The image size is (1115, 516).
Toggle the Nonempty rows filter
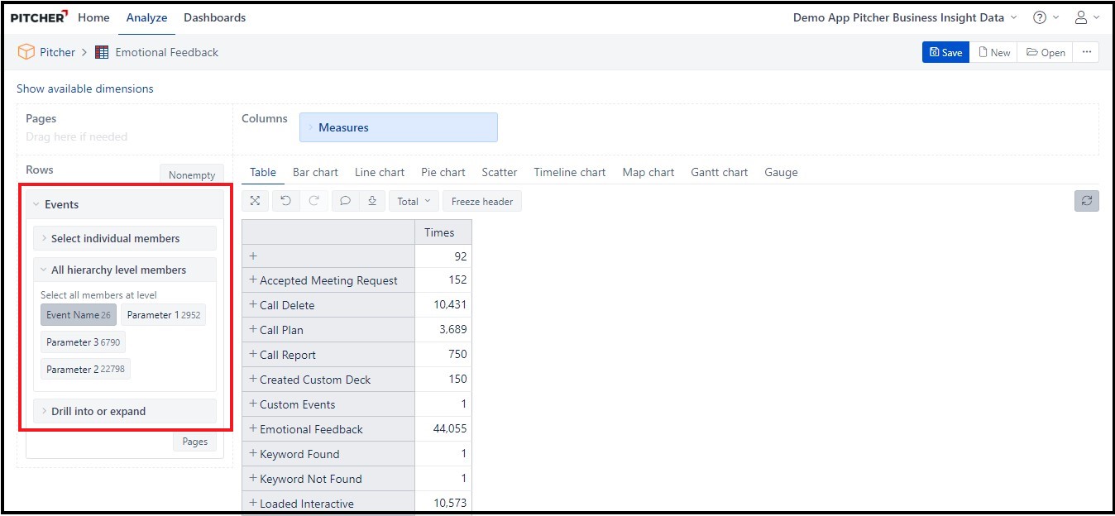pyautogui.click(x=191, y=174)
